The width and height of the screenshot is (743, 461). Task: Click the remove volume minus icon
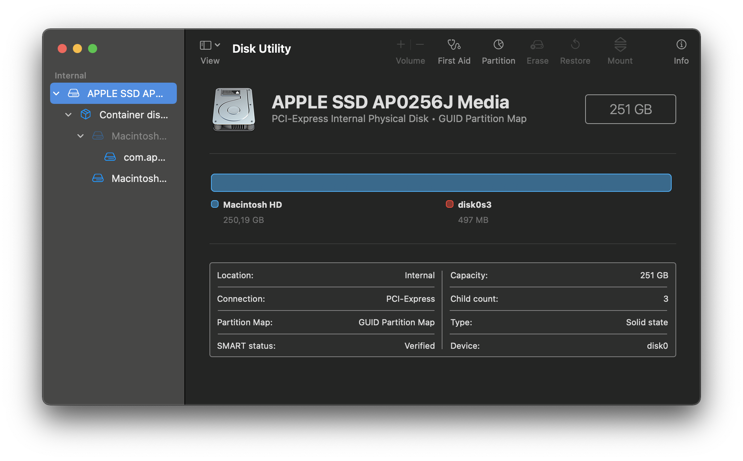click(x=420, y=44)
